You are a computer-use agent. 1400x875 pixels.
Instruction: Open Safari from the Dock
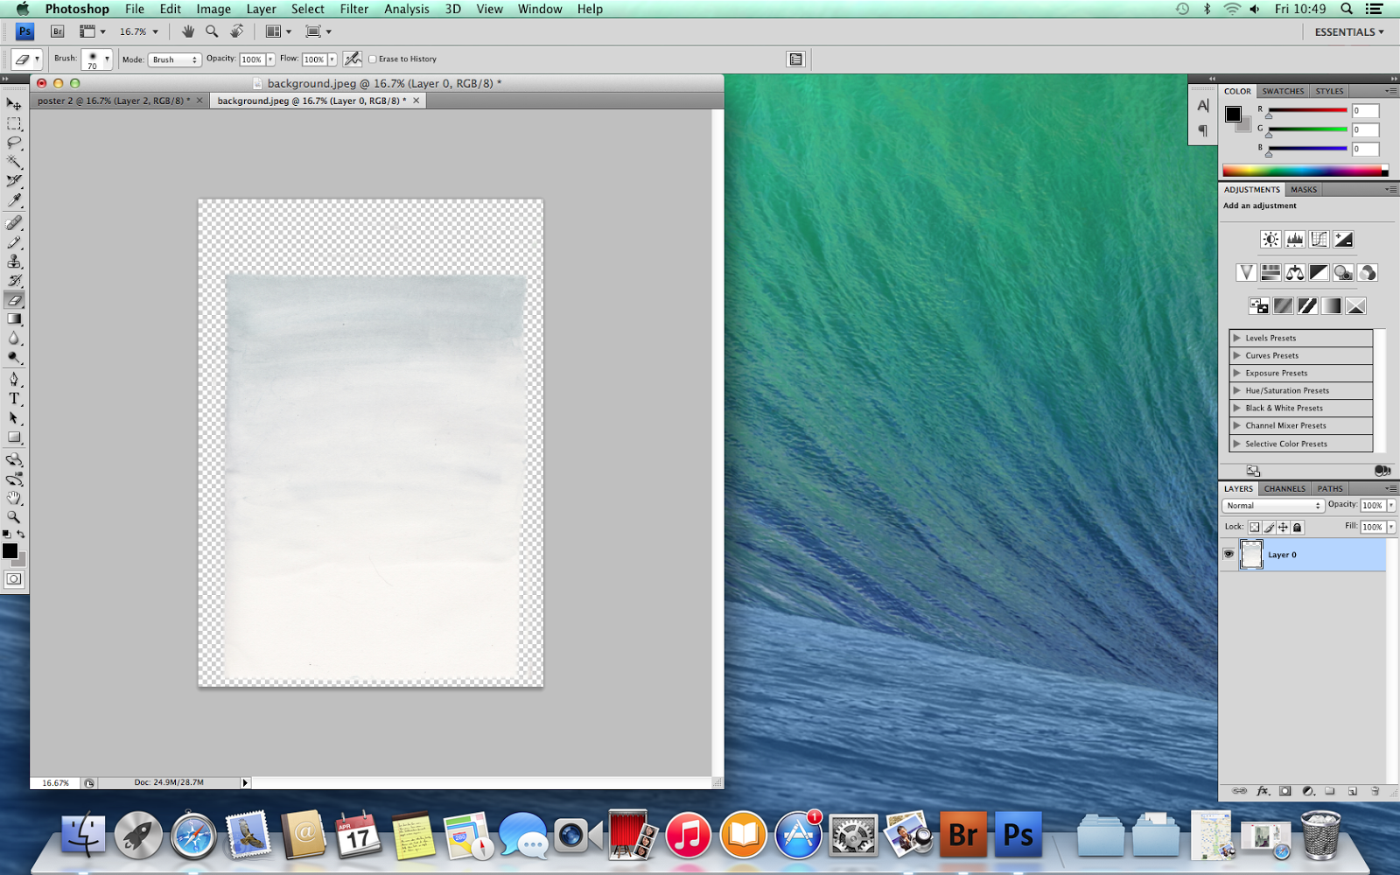point(193,836)
